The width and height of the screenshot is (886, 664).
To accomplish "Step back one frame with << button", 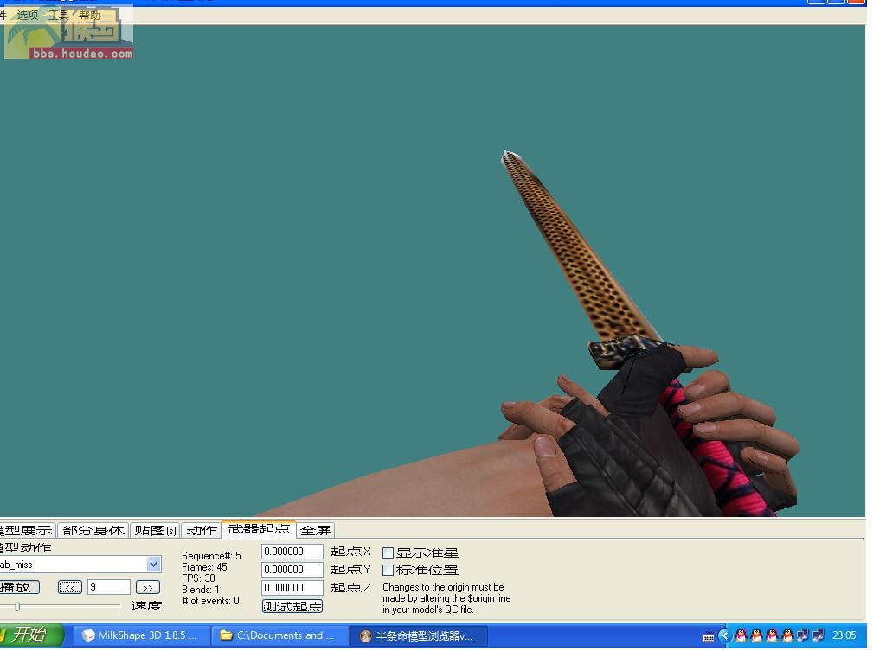I will tap(70, 587).
